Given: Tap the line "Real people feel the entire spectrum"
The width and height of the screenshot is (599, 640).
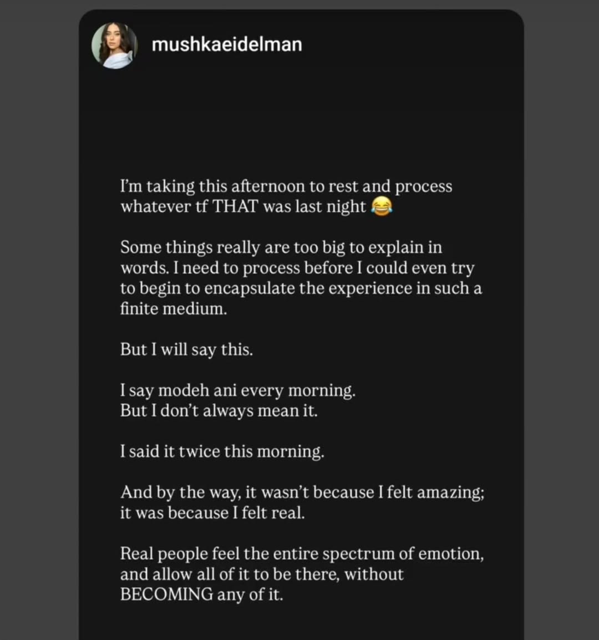Looking at the screenshot, I should 302,554.
